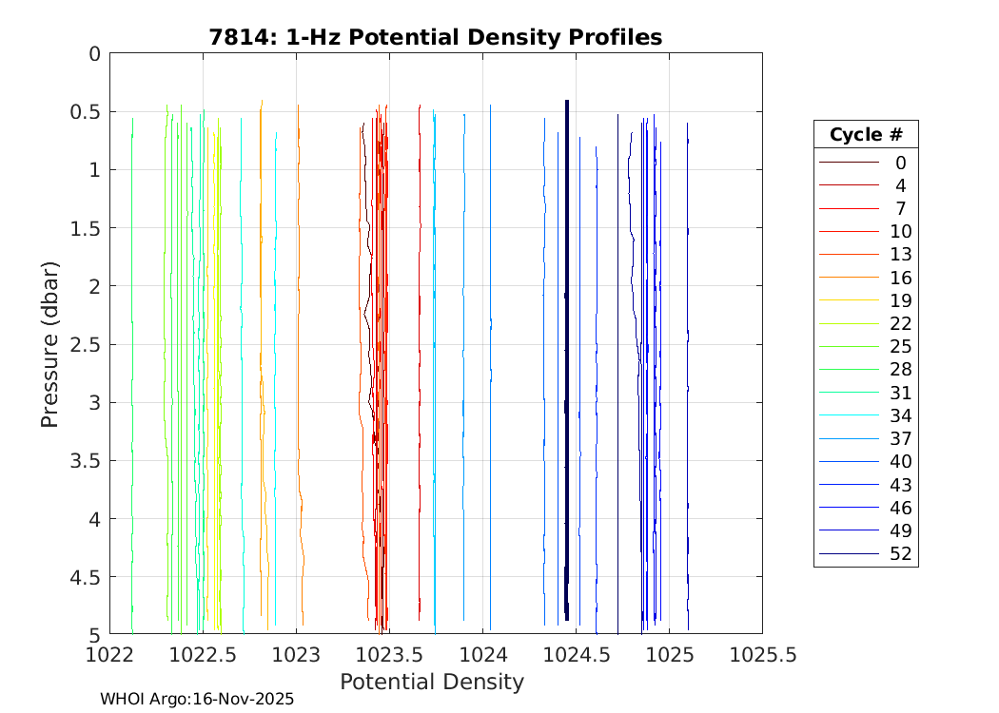Click the 'Pressure (dbar)' y-axis label
The height and width of the screenshot is (713, 999).
[x=50, y=343]
